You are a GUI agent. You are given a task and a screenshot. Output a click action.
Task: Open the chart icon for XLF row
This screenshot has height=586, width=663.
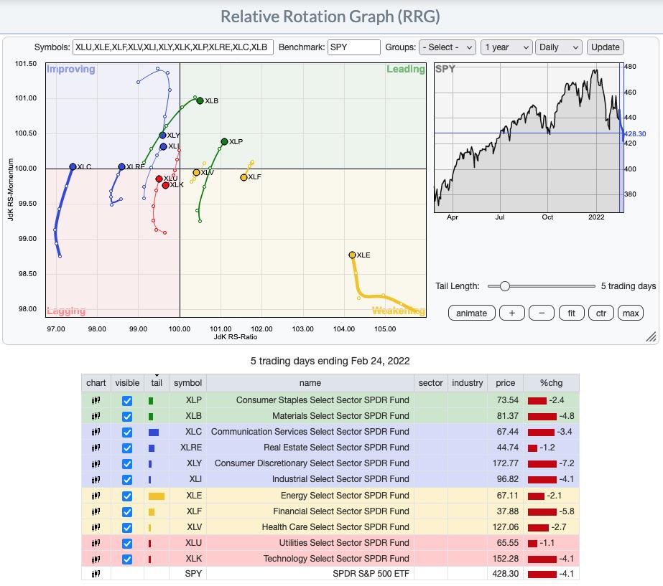[96, 511]
